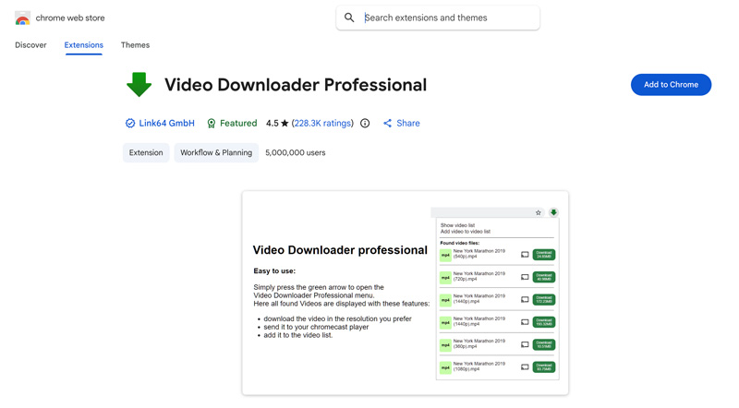Click the Featured label text
Screen dimensions: 739x408
(238, 124)
